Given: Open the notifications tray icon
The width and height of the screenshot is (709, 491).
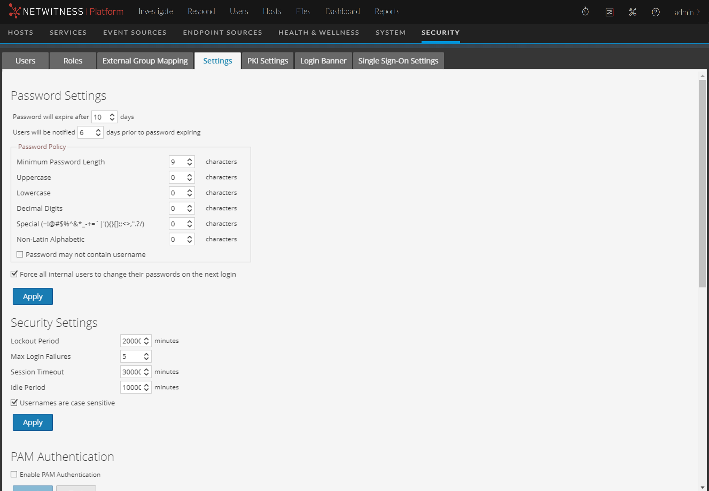Looking at the screenshot, I should [609, 12].
